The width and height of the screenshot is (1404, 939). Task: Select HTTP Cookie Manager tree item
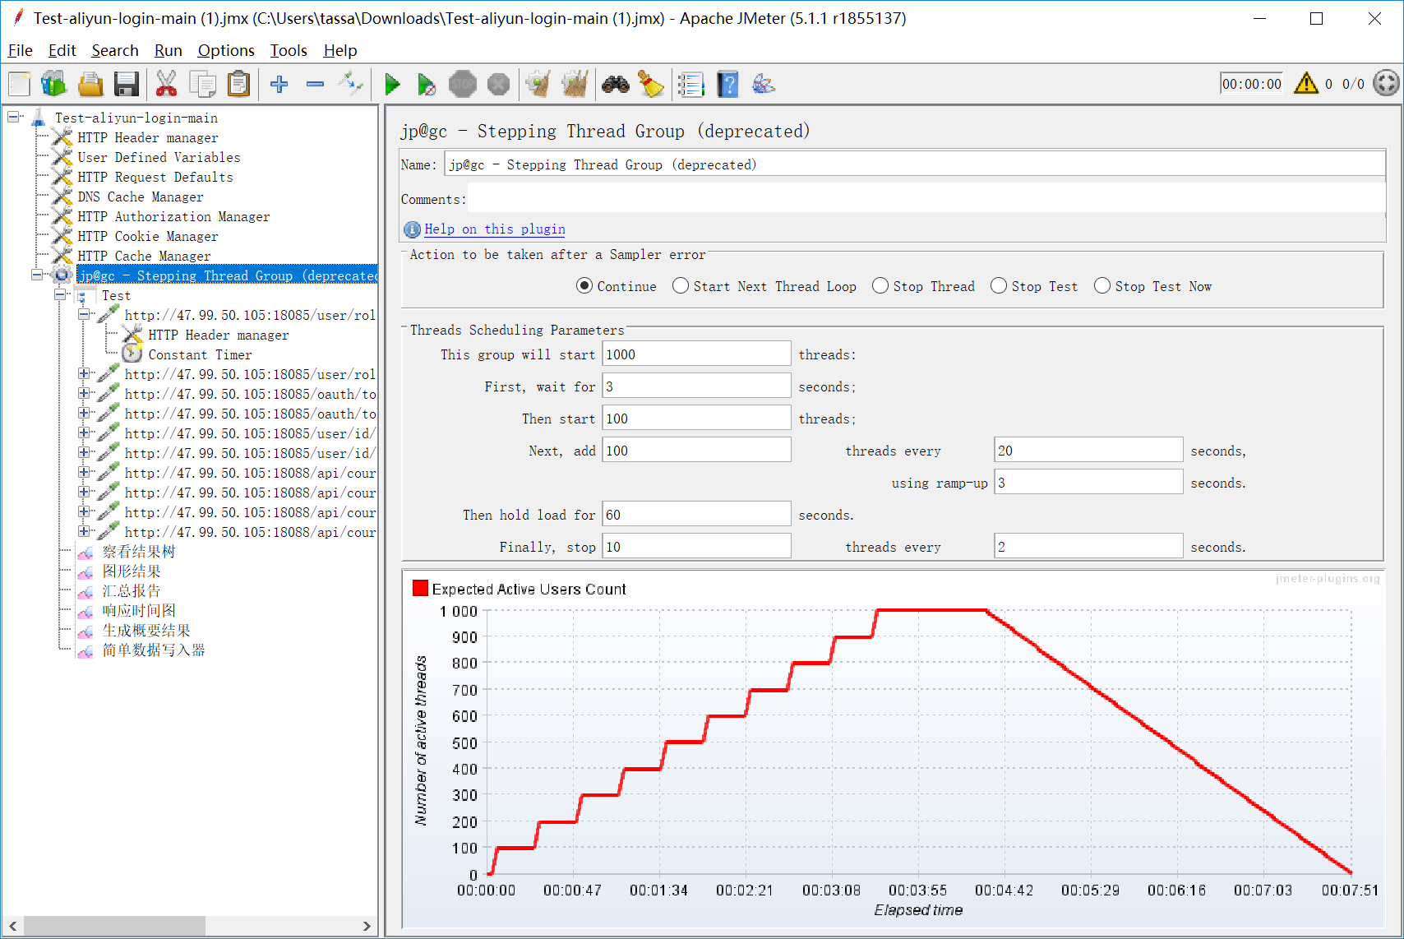148,236
